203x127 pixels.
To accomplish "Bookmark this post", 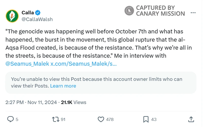I will (x=146, y=119).
